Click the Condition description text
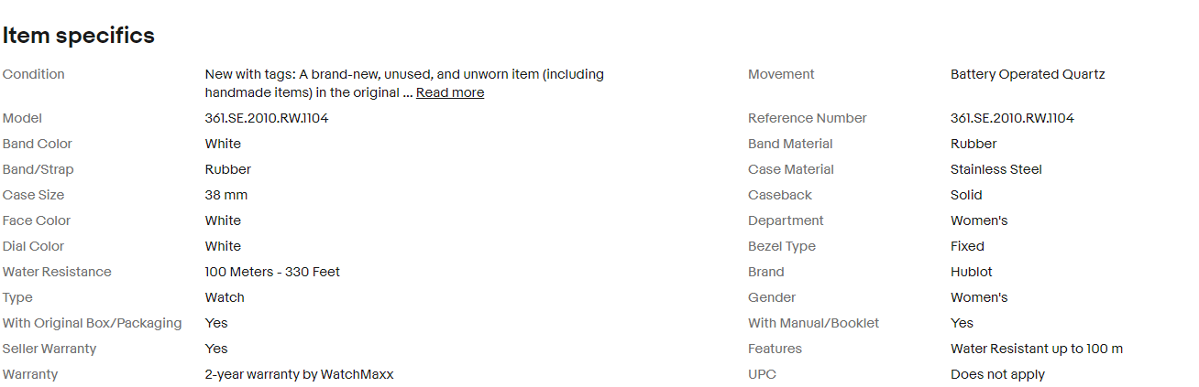Screen dimensions: 1199x387 pos(403,75)
